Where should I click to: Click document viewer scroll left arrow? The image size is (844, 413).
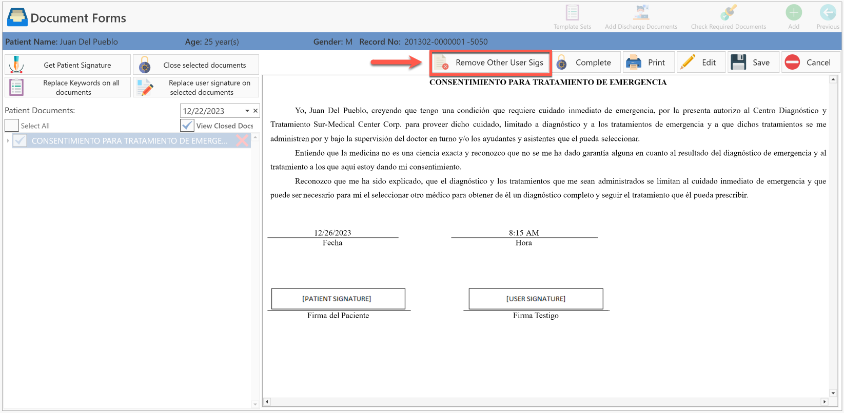267,402
